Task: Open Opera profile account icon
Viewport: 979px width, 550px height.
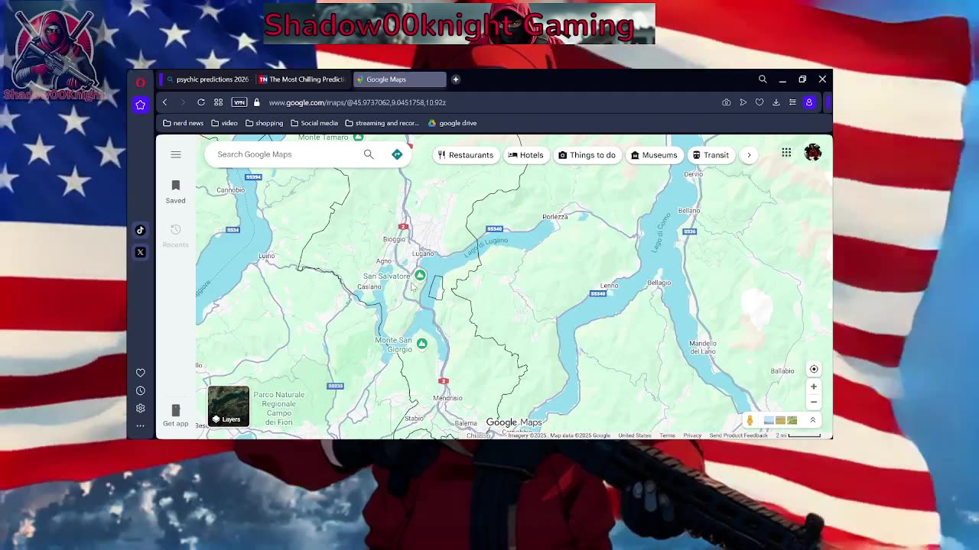Action: tap(809, 102)
